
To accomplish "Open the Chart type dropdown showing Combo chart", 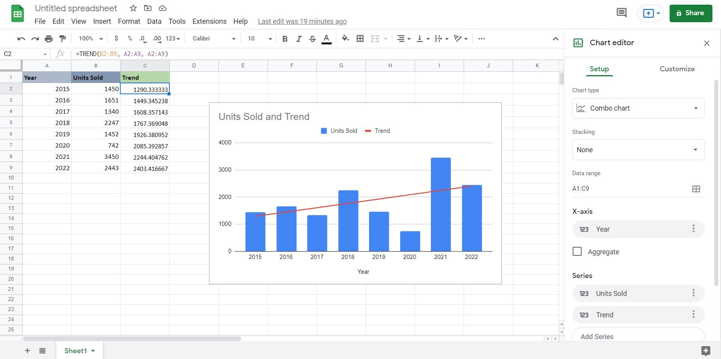I will coord(638,108).
